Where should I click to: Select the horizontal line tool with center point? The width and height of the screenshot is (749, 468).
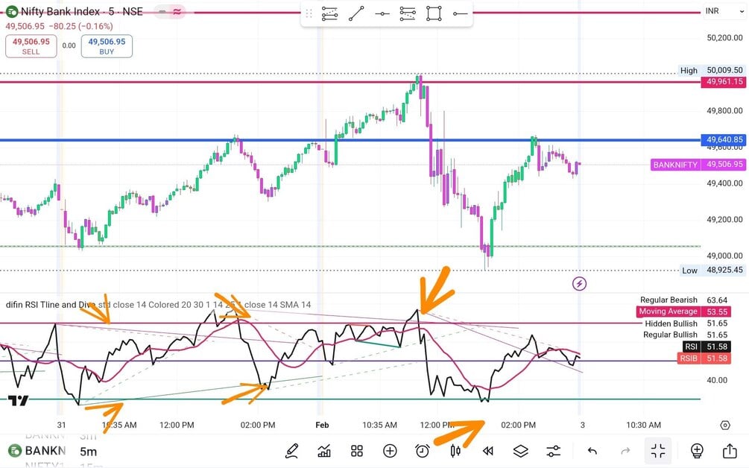(x=382, y=14)
